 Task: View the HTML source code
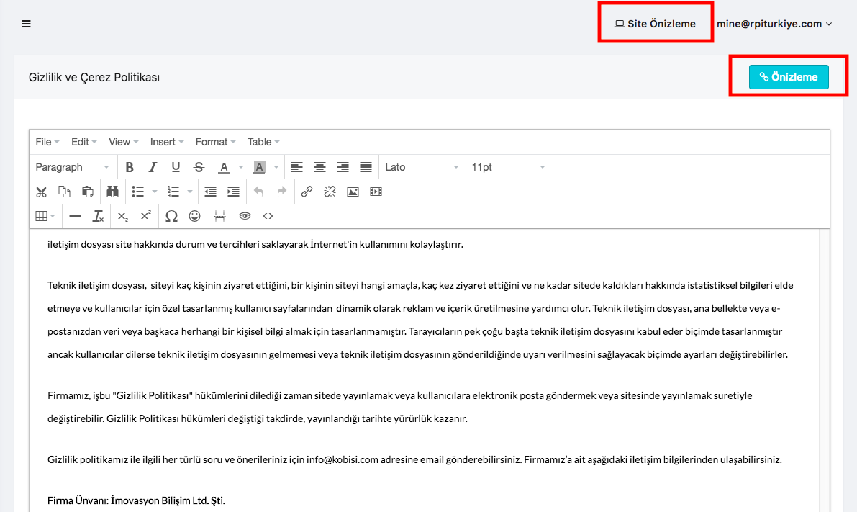pos(268,215)
